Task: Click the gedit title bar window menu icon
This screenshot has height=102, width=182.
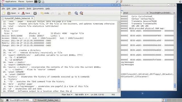Action: pos(2,5)
